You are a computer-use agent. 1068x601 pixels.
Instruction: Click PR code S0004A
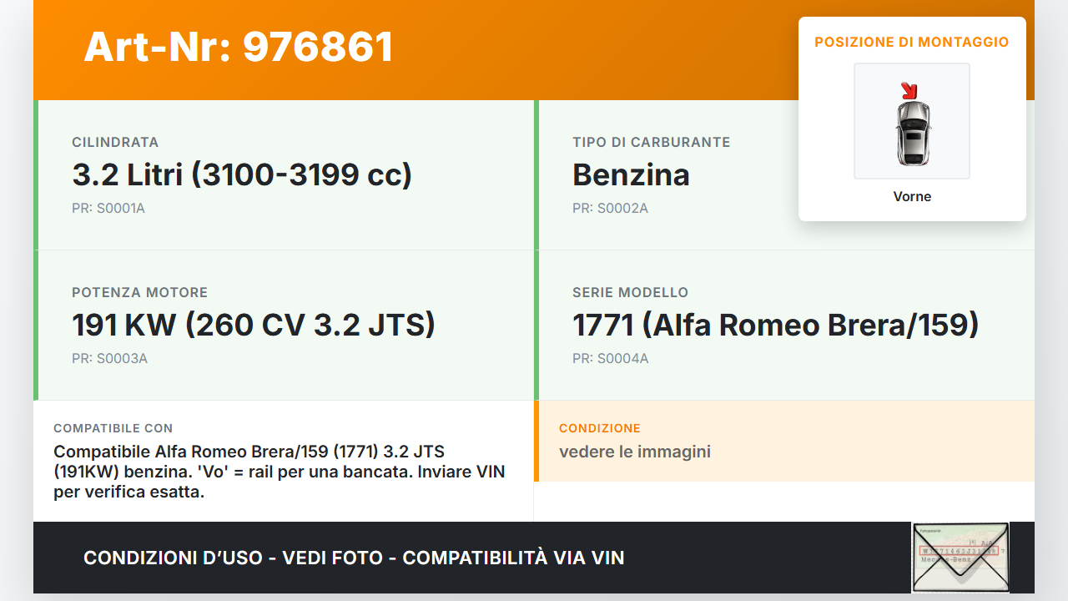[x=610, y=359]
